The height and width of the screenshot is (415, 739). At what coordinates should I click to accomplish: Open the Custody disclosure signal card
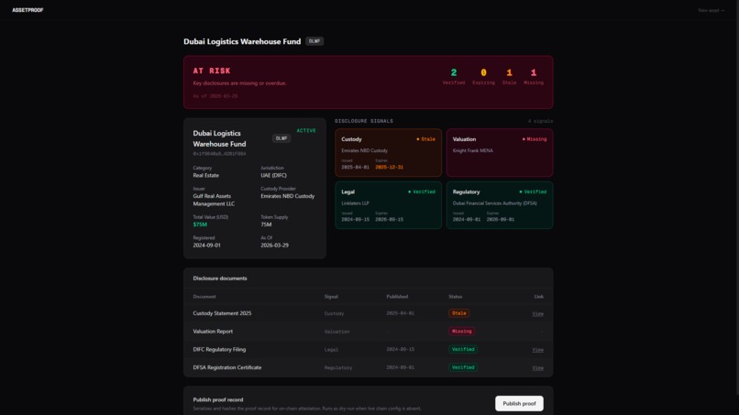[389, 153]
